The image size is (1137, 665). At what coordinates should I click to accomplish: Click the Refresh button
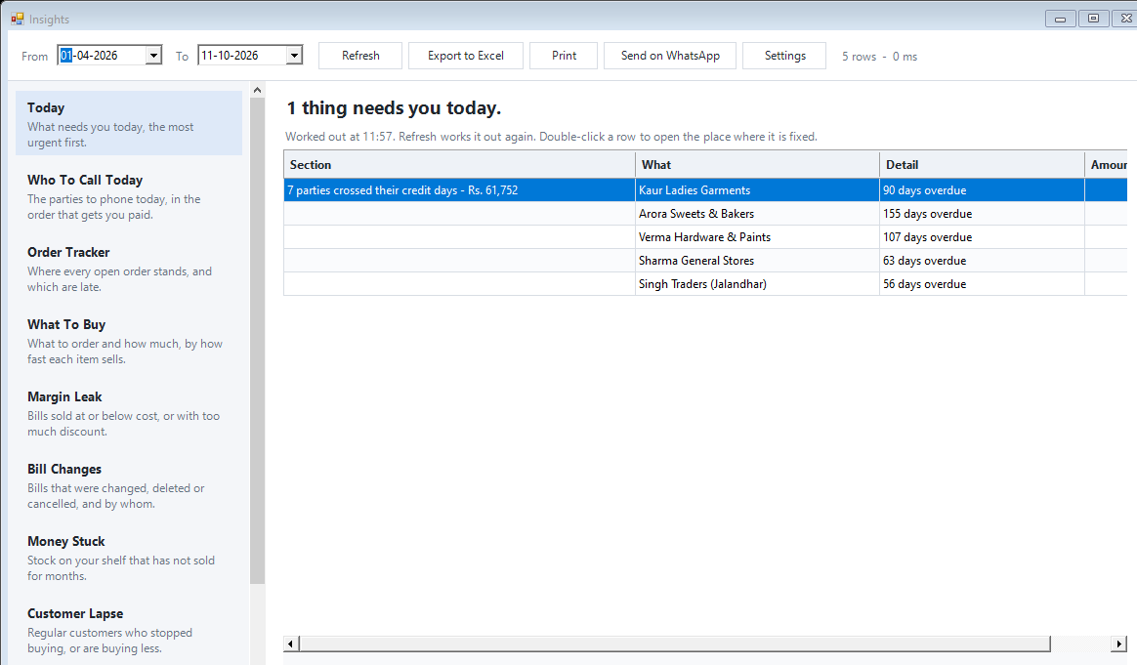click(360, 56)
